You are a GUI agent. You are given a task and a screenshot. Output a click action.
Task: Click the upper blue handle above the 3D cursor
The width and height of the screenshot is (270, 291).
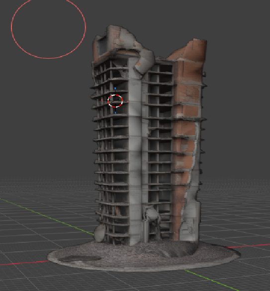coord(115,88)
